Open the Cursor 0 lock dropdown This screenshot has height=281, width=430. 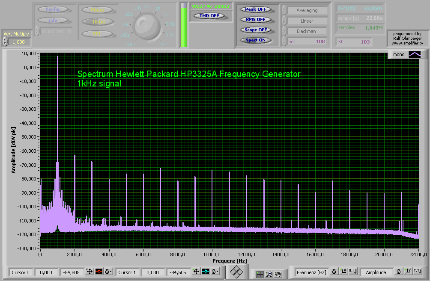pos(109,272)
